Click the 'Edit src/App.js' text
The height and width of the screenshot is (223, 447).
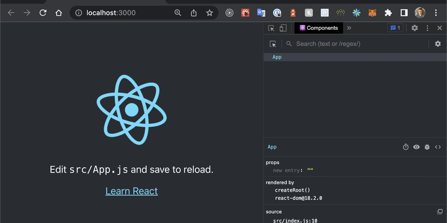[x=131, y=169]
